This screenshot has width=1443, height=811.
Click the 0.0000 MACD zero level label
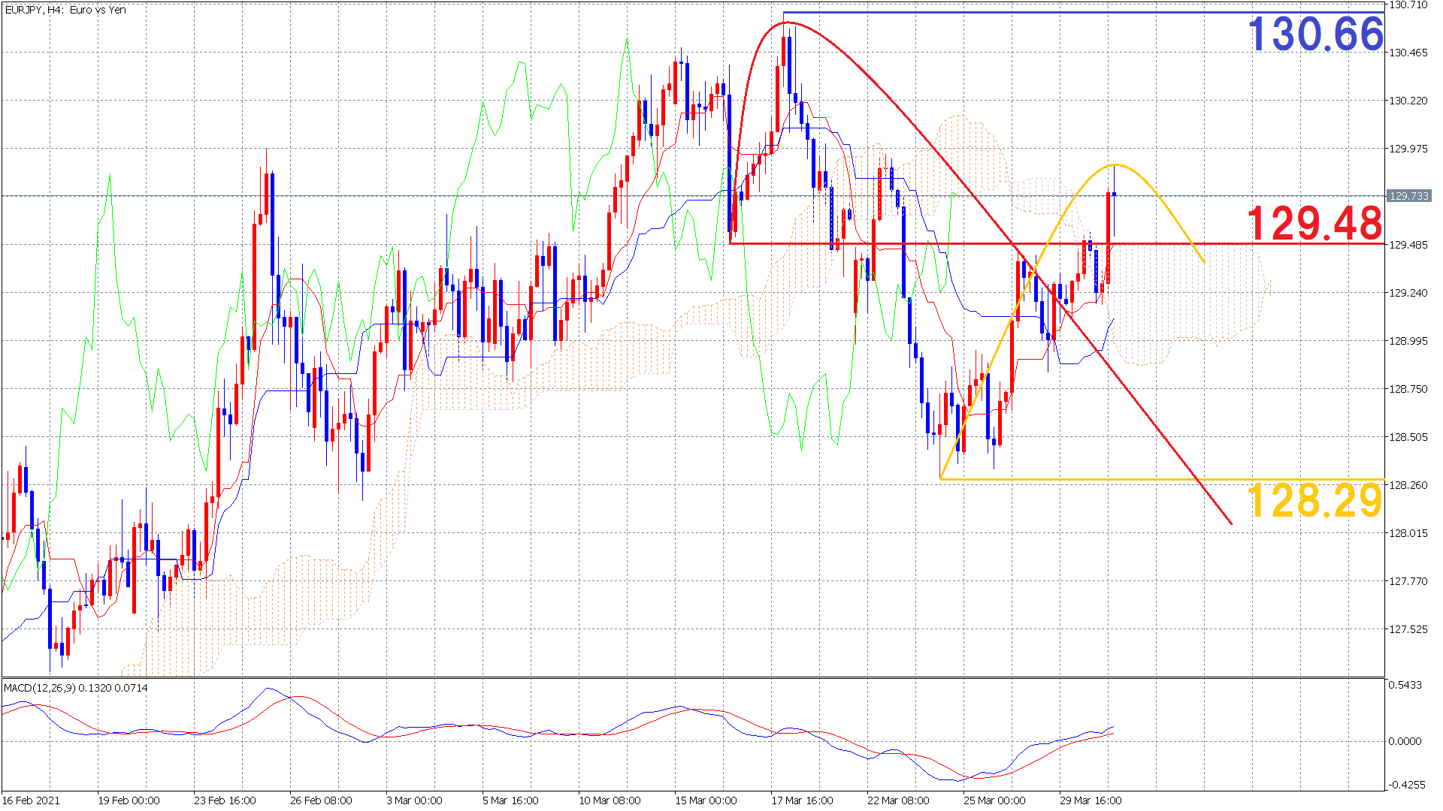click(1405, 741)
